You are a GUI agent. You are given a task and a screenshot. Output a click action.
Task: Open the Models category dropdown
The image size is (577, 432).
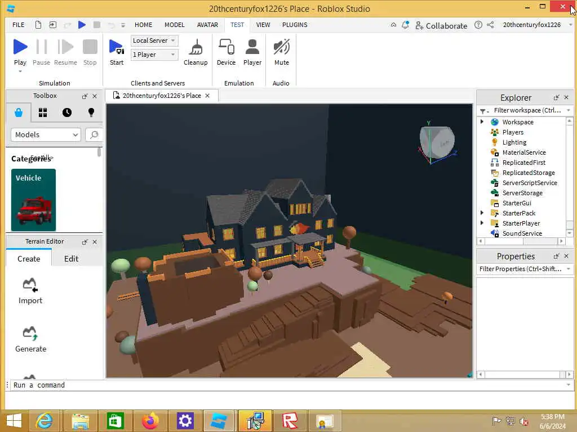point(46,135)
